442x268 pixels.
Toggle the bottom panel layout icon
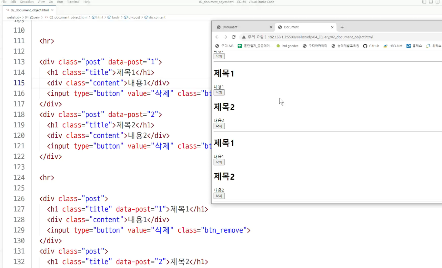(x=431, y=2)
